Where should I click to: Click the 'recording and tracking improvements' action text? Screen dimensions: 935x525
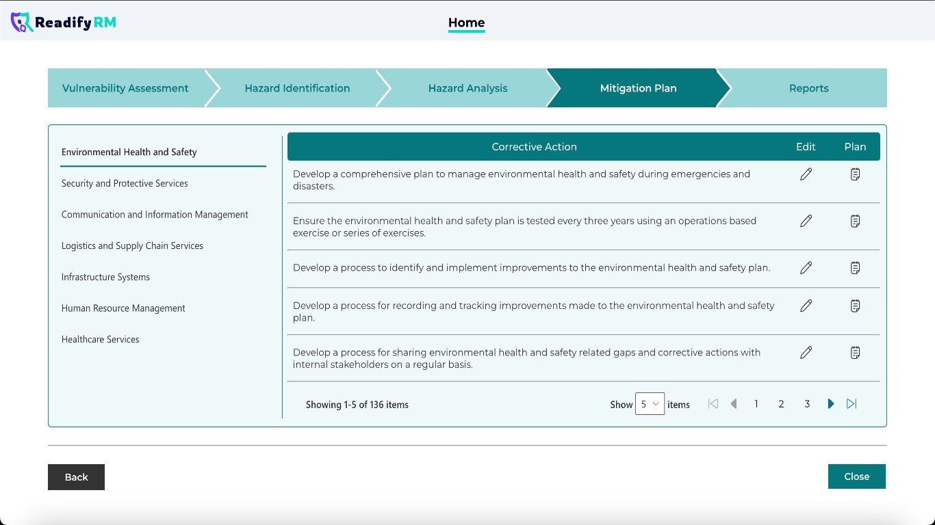click(x=534, y=312)
